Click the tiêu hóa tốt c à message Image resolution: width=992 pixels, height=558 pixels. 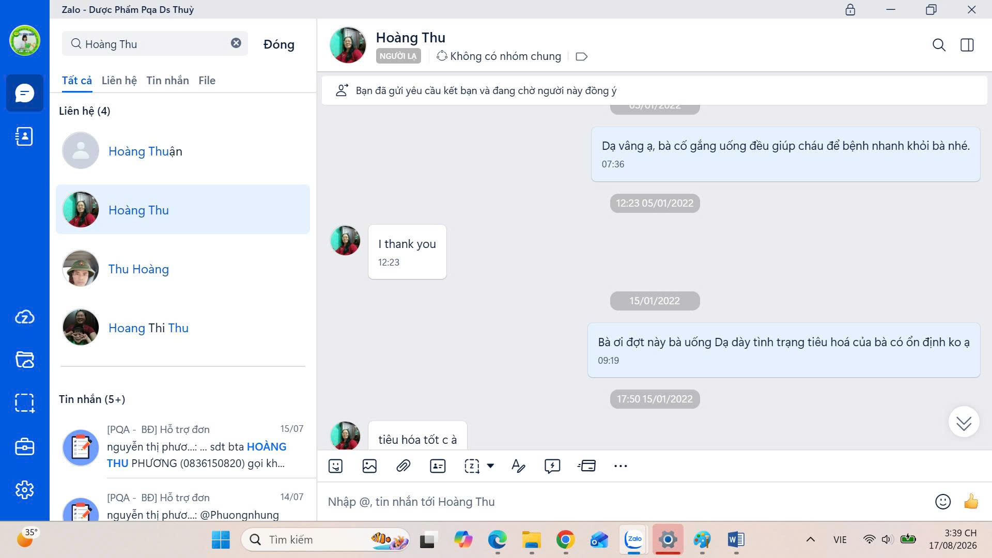(x=417, y=436)
